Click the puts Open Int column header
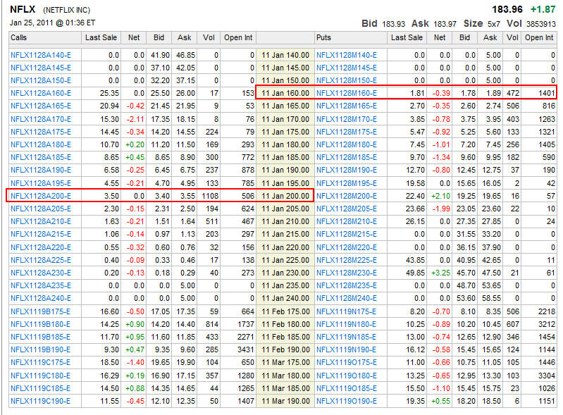 [539, 37]
